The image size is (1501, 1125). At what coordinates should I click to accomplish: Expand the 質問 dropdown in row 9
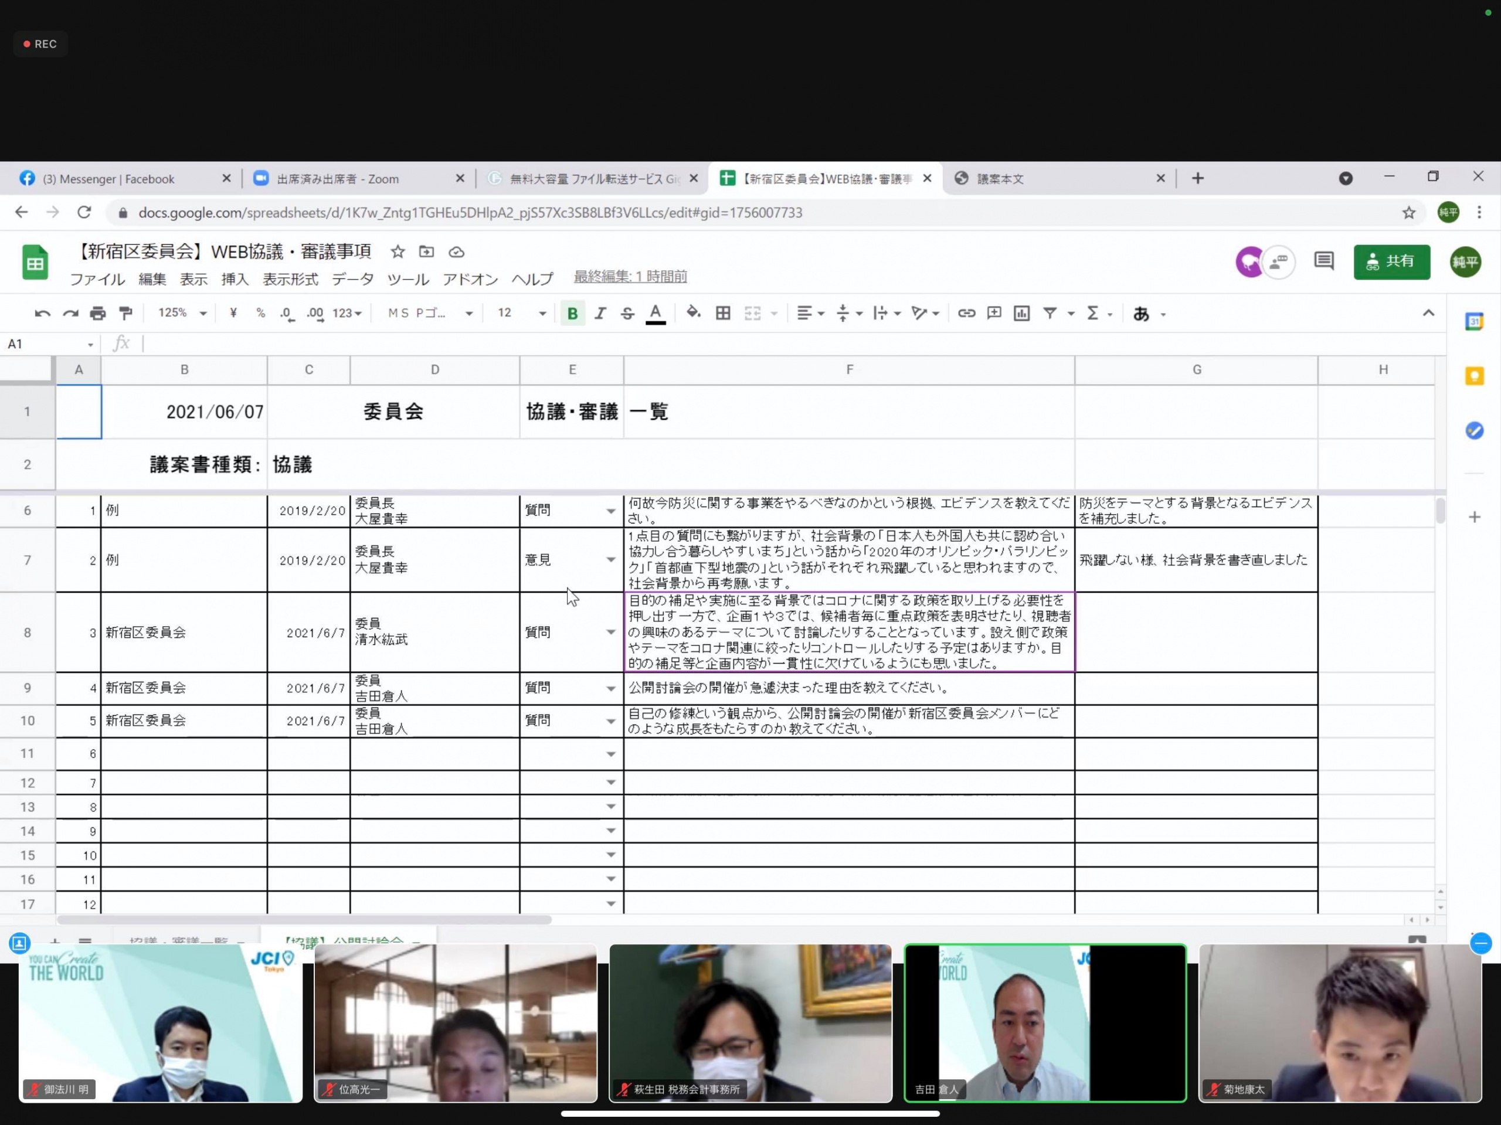(610, 689)
